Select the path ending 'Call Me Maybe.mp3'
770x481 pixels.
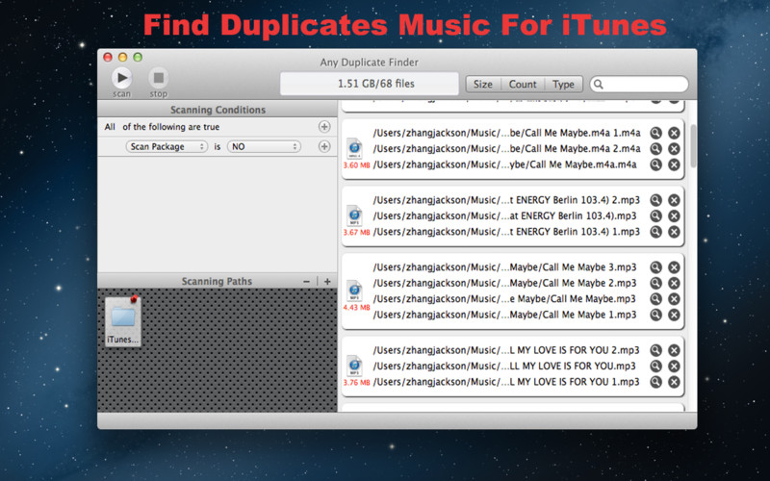click(x=504, y=299)
